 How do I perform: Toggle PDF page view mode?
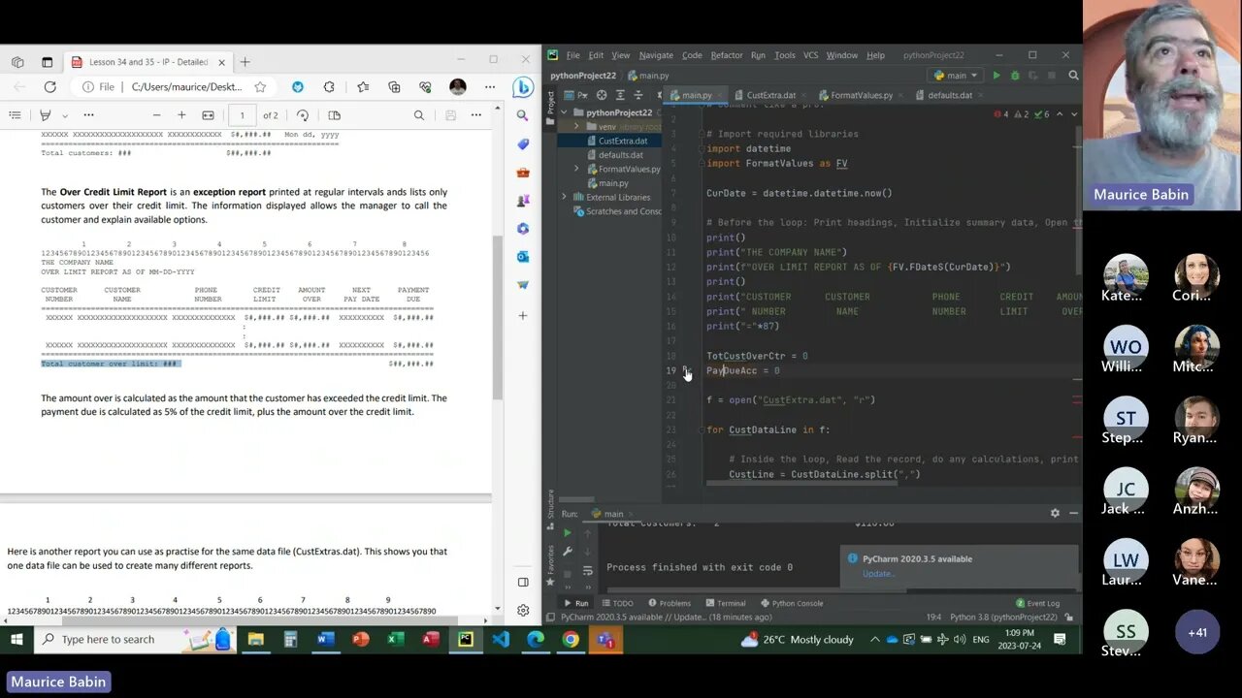(x=335, y=115)
